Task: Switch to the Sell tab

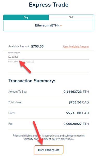Action: coord(71,17)
